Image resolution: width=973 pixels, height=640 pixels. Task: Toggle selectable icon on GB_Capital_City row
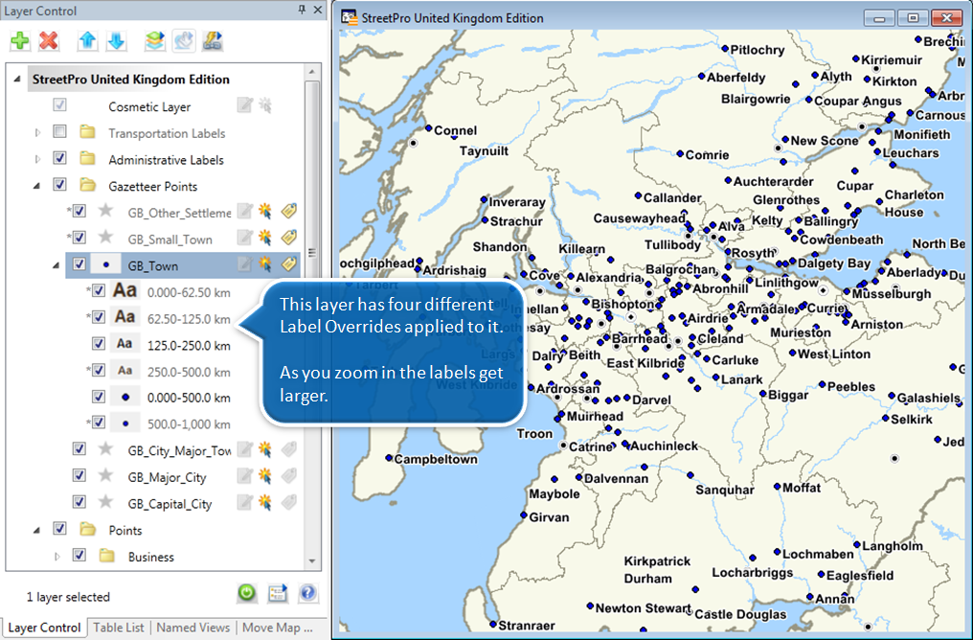pyautogui.click(x=265, y=503)
